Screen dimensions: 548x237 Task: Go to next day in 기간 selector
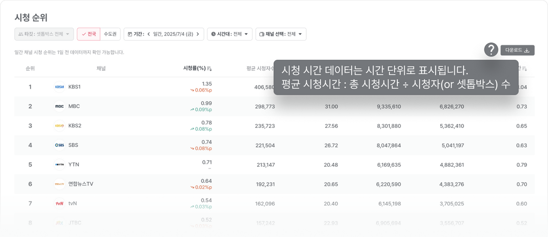[197, 34]
